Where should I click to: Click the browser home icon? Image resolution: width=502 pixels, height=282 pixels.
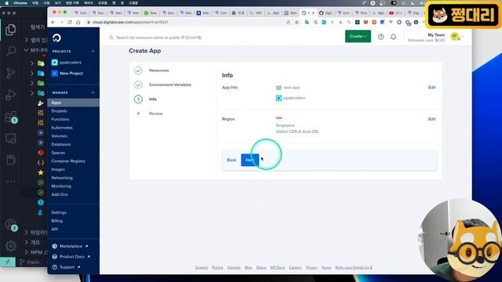click(78, 22)
